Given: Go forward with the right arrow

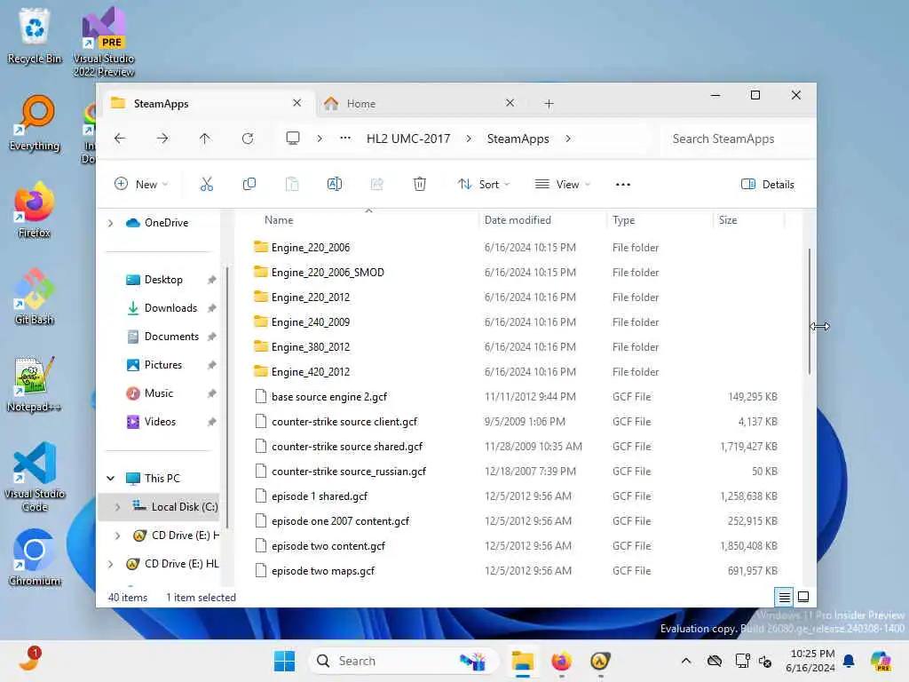Looking at the screenshot, I should [x=162, y=139].
